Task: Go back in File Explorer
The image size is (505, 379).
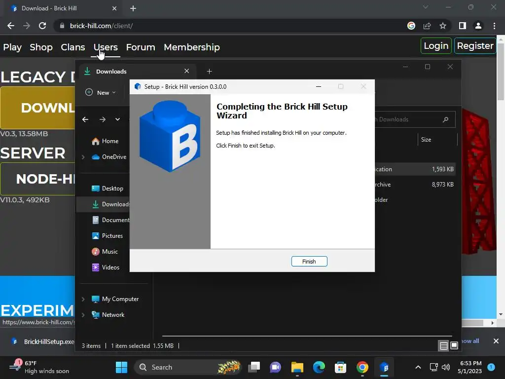Action: 85,119
